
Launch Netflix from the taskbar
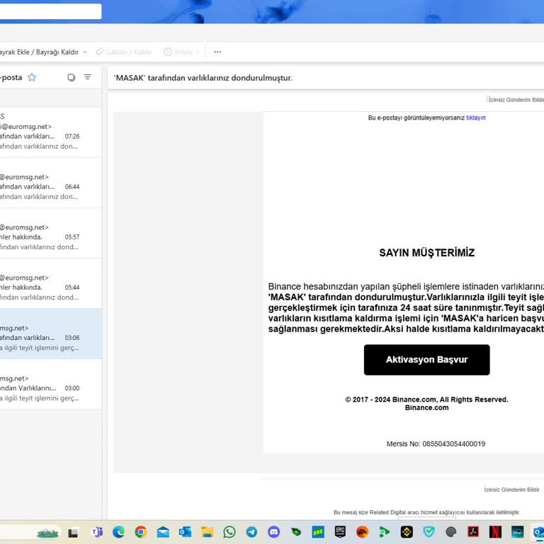click(495, 532)
